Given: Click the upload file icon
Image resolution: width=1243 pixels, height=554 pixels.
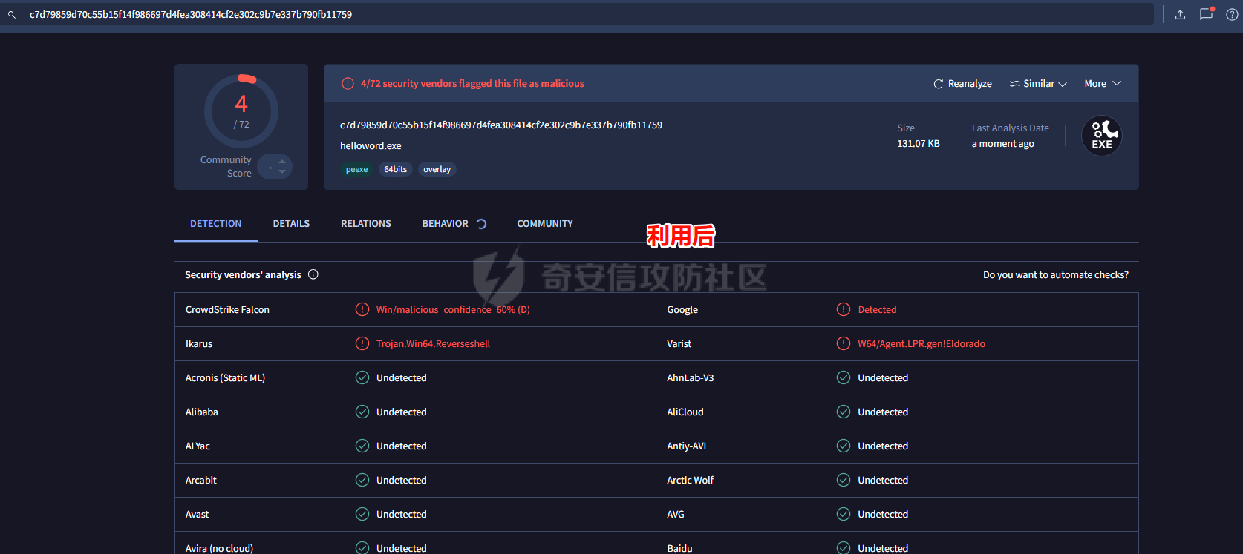Looking at the screenshot, I should pyautogui.click(x=1180, y=15).
